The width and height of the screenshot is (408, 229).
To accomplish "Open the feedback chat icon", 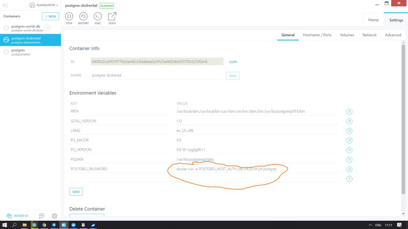I will (x=41, y=216).
